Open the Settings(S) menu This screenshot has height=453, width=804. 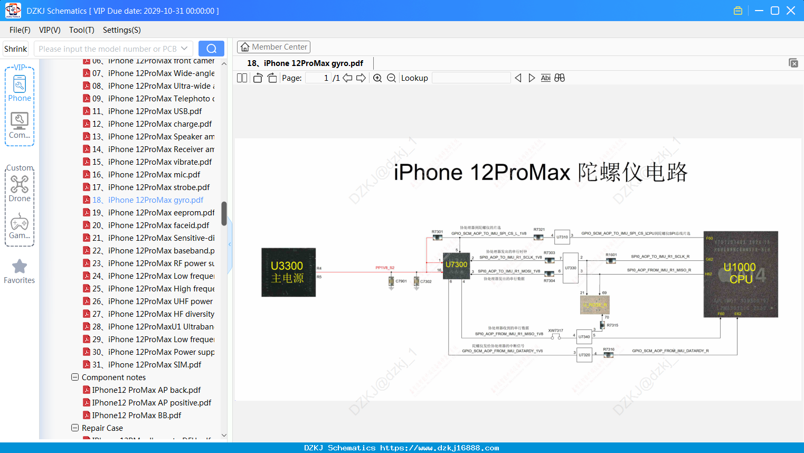pos(122,30)
